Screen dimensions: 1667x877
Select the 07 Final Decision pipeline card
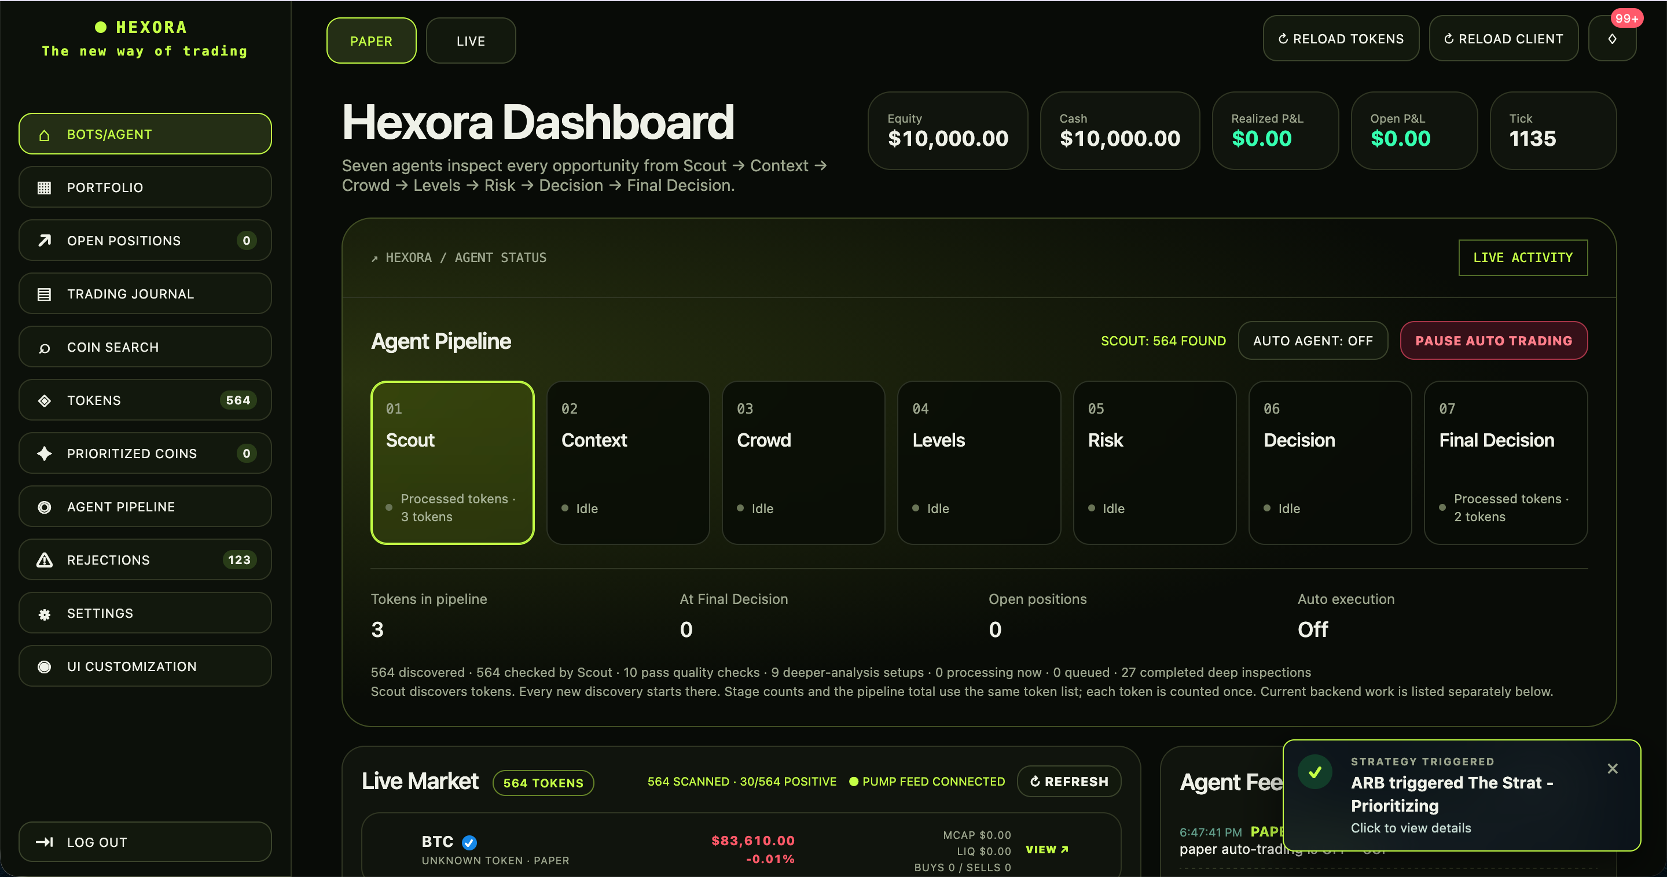[x=1506, y=463]
